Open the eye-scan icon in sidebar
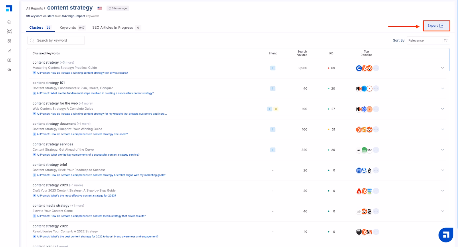458x247 pixels. [9, 32]
